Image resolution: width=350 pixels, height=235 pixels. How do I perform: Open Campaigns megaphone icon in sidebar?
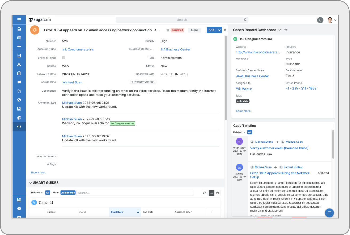19,82
